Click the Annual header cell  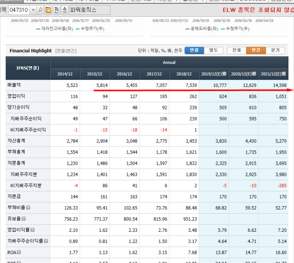click(x=169, y=62)
